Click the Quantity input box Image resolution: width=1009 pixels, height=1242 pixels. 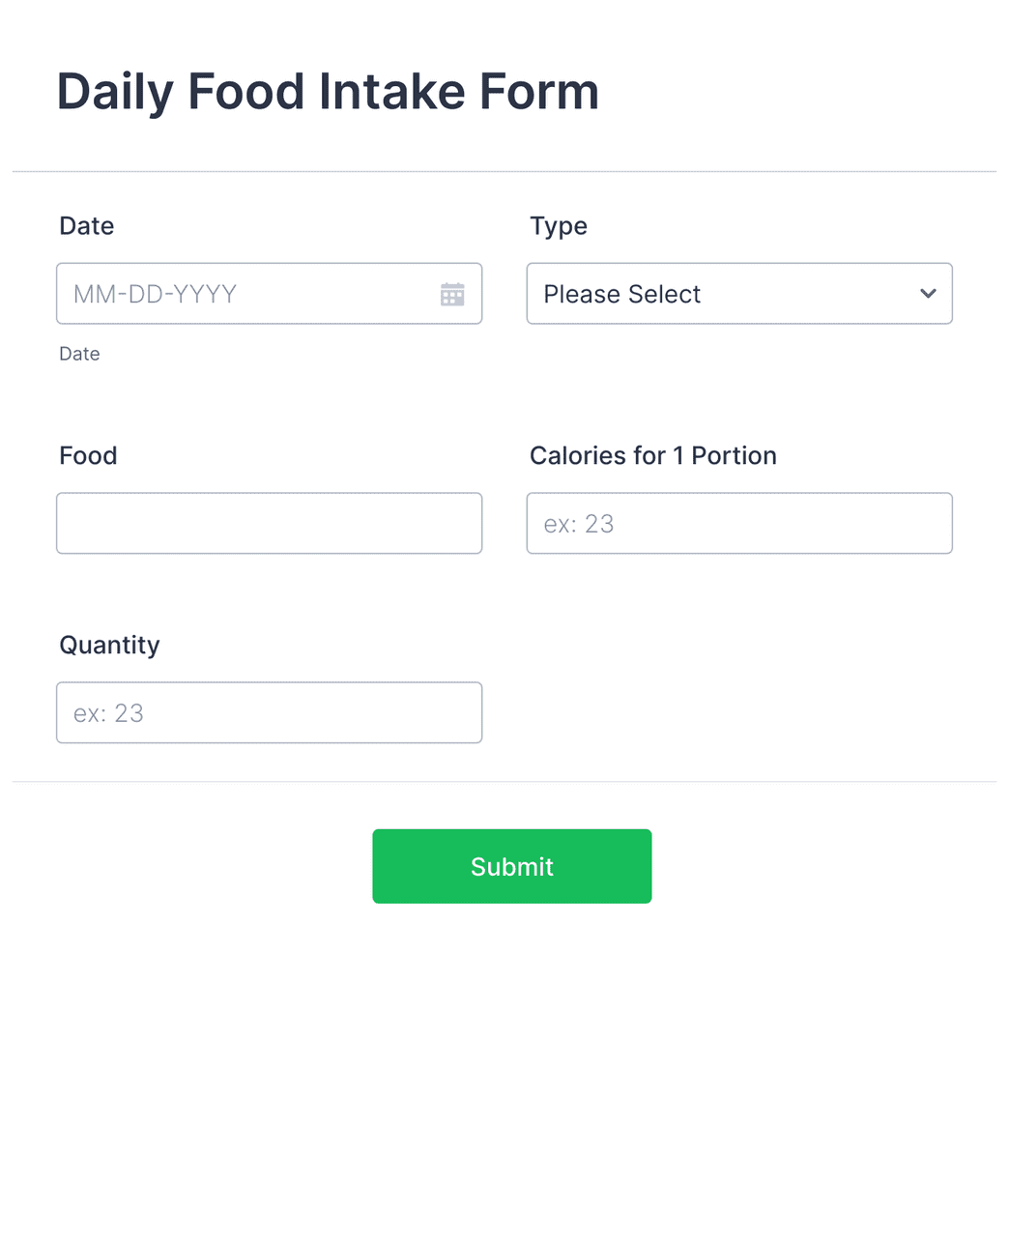click(x=269, y=712)
